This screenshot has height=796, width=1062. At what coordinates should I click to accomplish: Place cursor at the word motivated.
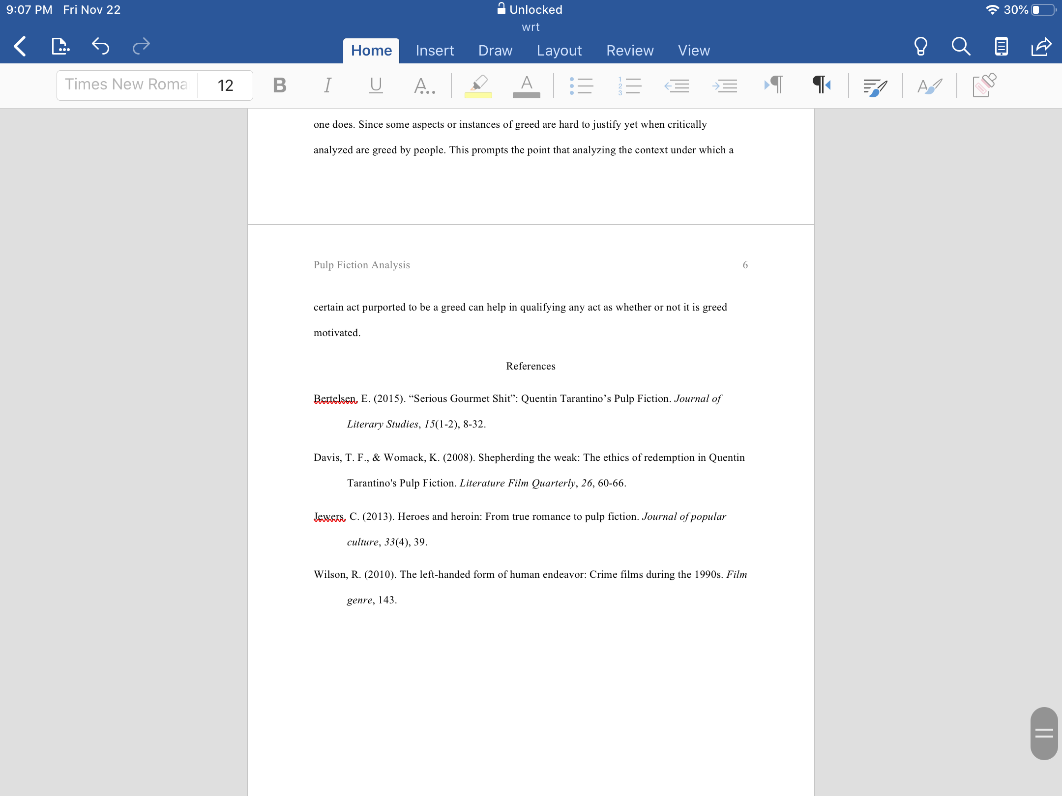[337, 333]
